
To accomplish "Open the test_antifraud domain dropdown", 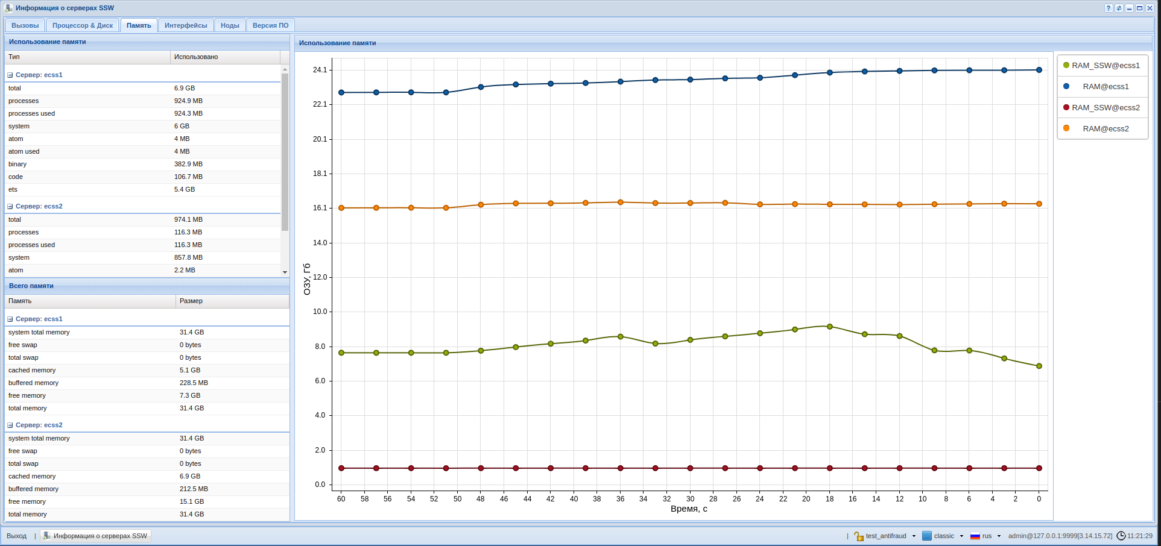I will click(x=914, y=536).
